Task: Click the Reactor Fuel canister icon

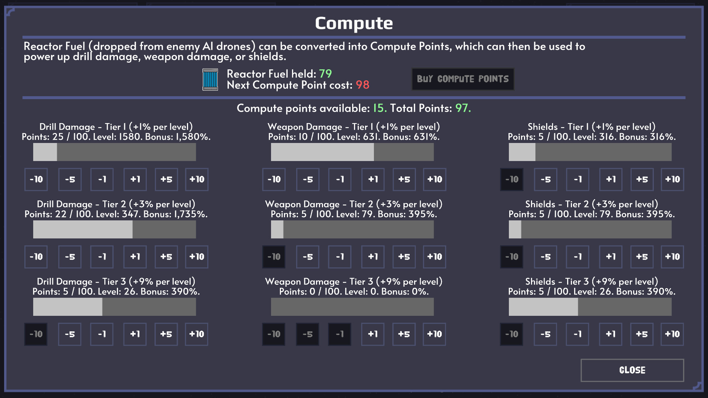Action: coord(210,80)
